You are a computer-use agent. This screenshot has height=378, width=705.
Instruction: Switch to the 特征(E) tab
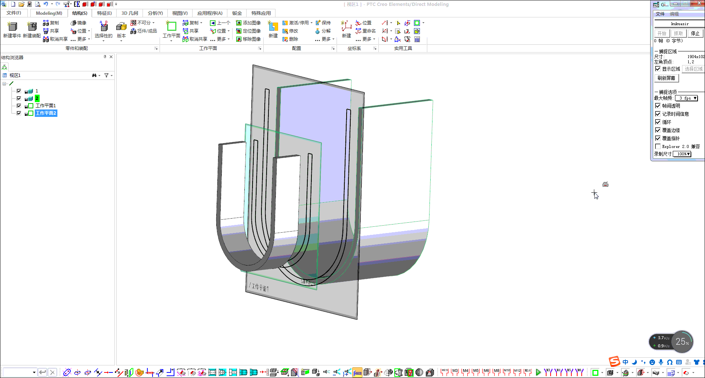[x=104, y=13]
